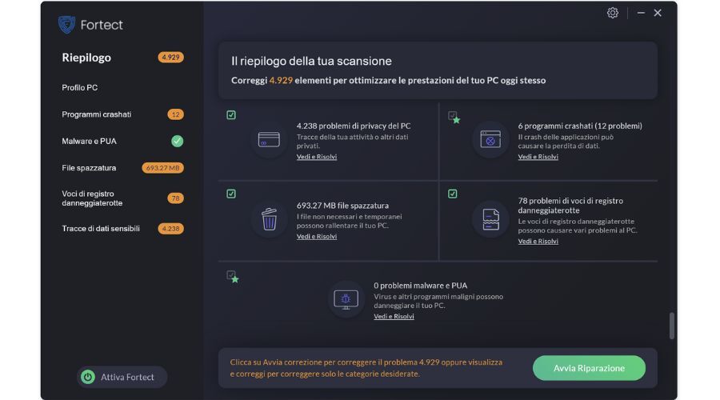Uncheck the registry problems checkbox

[x=452, y=194]
